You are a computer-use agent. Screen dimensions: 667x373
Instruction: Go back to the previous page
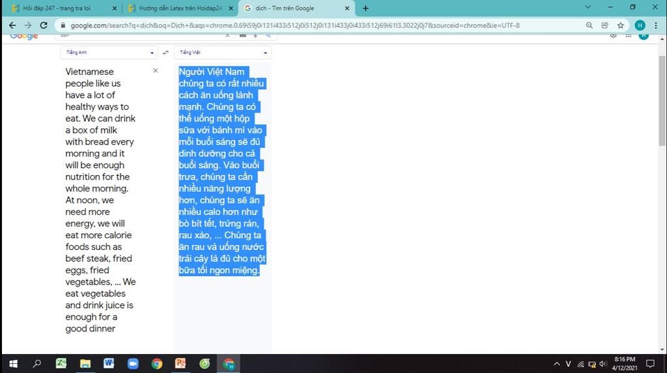(x=12, y=25)
